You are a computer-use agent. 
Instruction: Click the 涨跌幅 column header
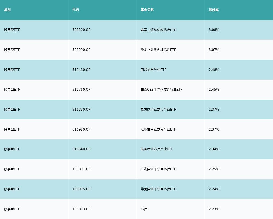(214, 10)
